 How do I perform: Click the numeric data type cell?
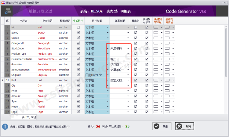(65, 91)
